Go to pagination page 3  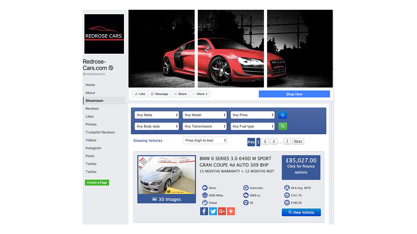point(274,141)
